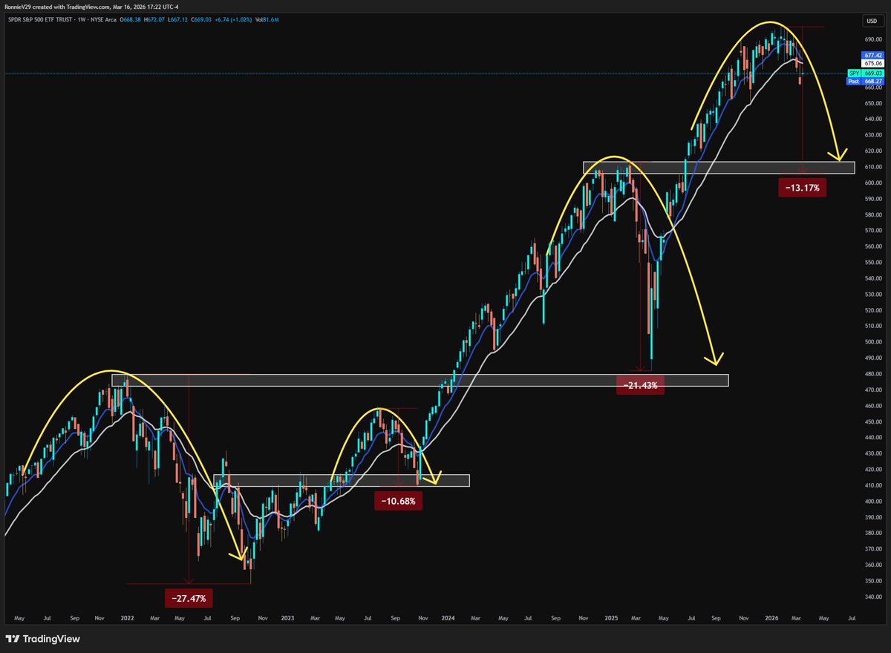Viewport: 891px width, 653px height.
Task: Click the 2024 label on the time axis
Action: pyautogui.click(x=448, y=617)
